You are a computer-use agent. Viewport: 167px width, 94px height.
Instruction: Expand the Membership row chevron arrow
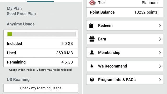coord(160,53)
